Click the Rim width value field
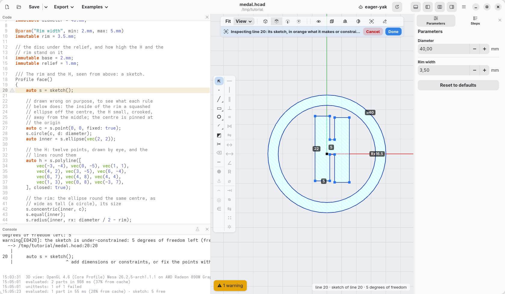The image size is (505, 294). tap(443, 70)
